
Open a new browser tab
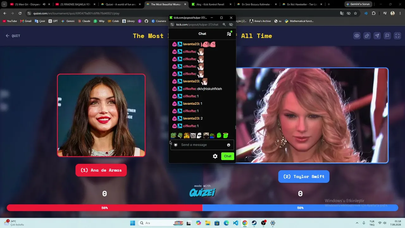pos(329,4)
